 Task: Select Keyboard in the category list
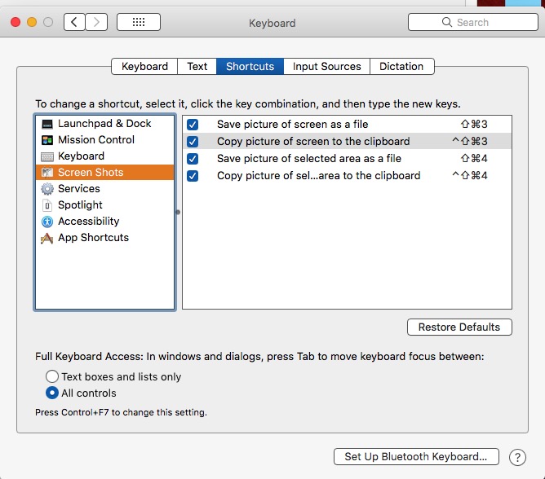point(104,156)
